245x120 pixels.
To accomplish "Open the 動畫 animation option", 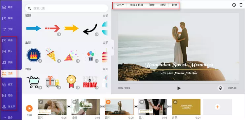I will (174, 5).
